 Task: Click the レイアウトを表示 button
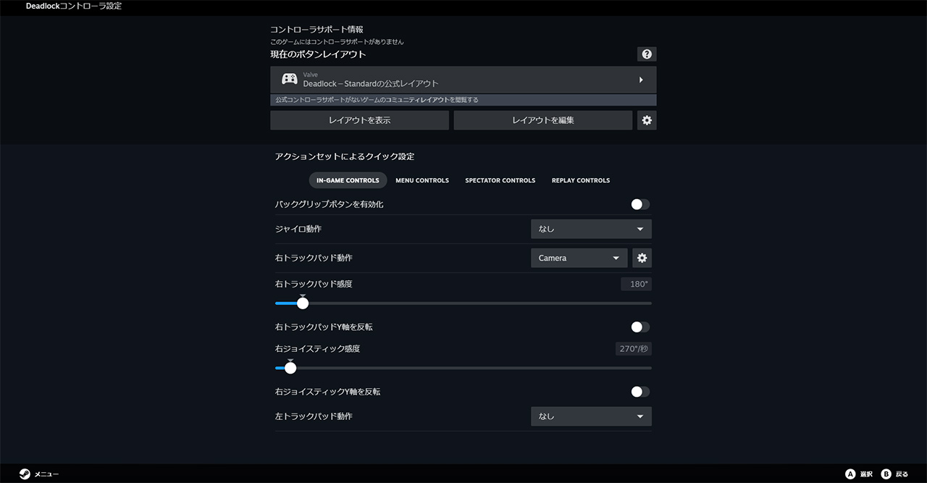359,120
